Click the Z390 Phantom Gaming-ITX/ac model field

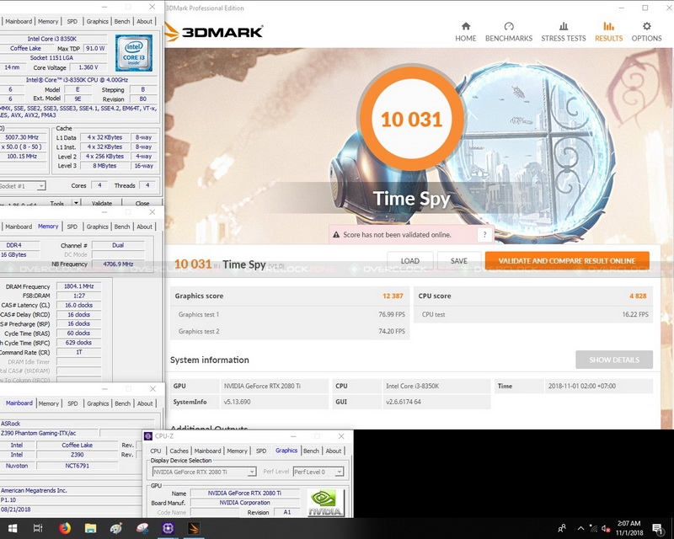pyautogui.click(x=49, y=433)
